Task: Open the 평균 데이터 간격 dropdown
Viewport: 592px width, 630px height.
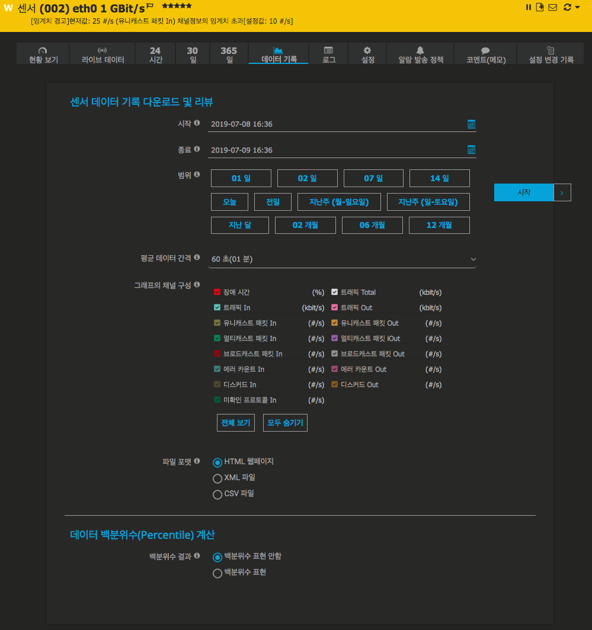Action: pos(342,259)
